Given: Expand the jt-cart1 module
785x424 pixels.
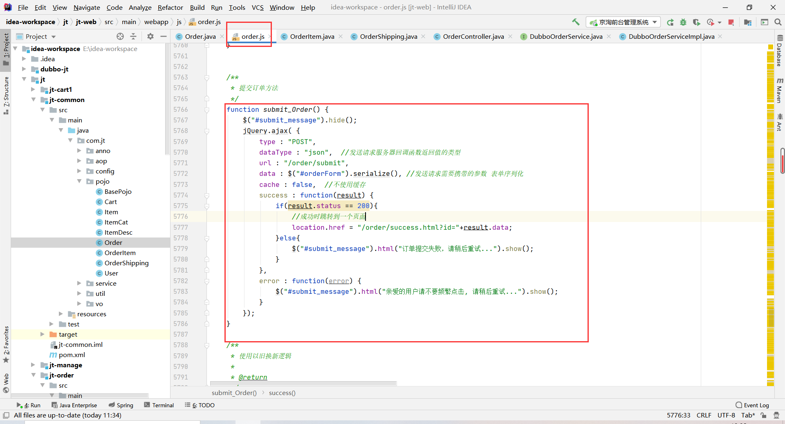Looking at the screenshot, I should (33, 89).
